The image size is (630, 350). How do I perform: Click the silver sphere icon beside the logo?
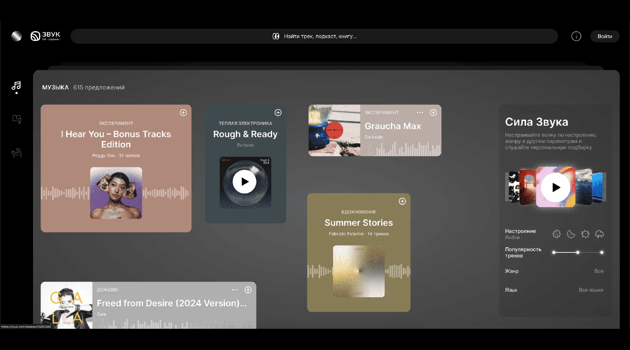point(17,36)
